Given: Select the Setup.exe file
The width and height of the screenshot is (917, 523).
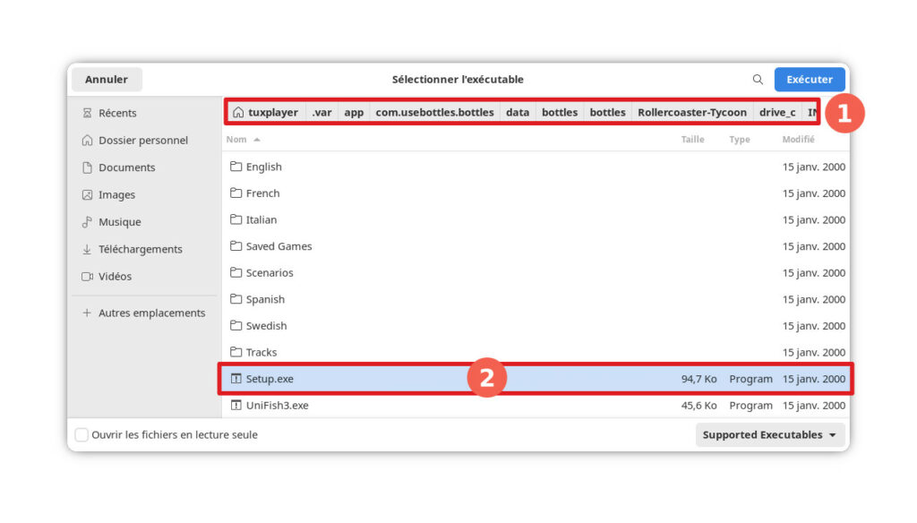Looking at the screenshot, I should (x=270, y=379).
